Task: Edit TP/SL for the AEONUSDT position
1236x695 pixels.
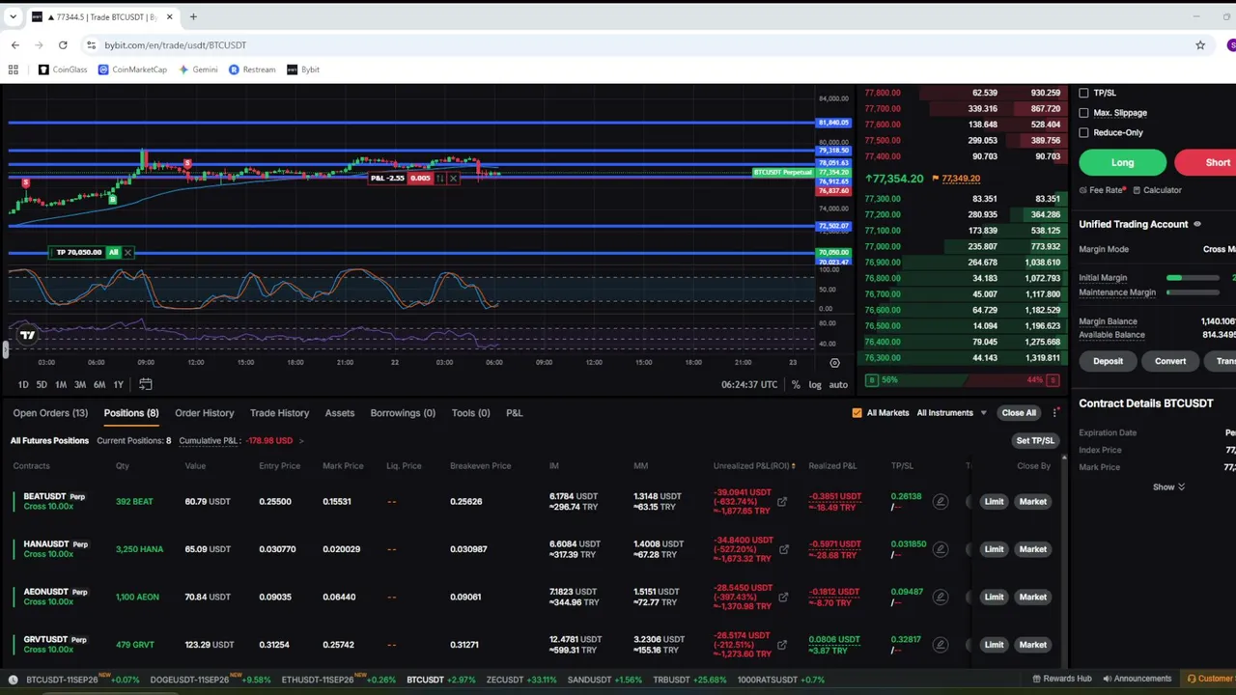Action: point(940,597)
